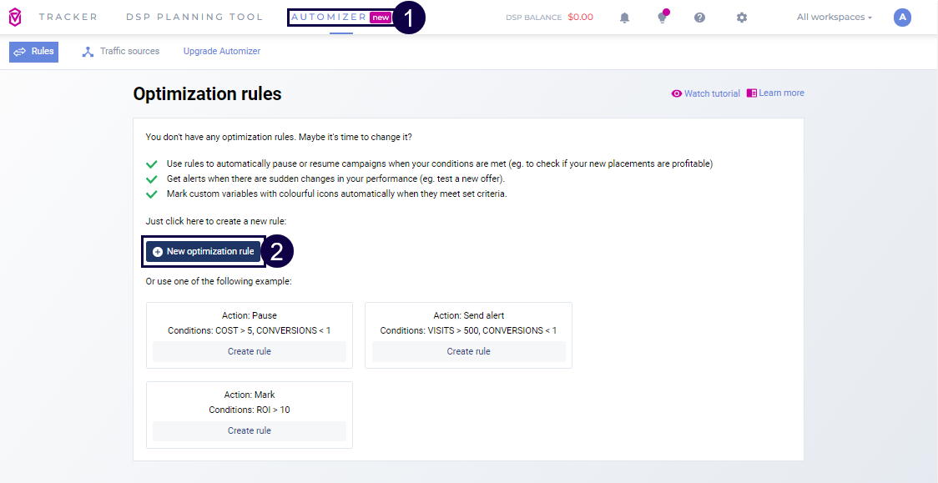This screenshot has width=938, height=483.
Task: Click the Watch tutorial eye icon
Action: (677, 93)
